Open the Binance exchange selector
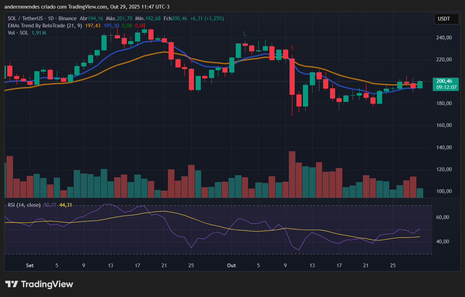The height and width of the screenshot is (297, 465). pos(68,18)
